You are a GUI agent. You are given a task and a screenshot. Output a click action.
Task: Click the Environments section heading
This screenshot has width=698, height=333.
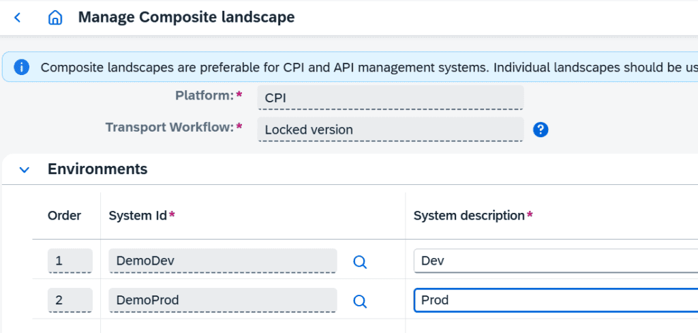pos(97,169)
